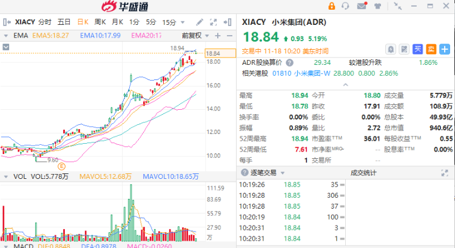455x248 pixels.
Task: Click the orange lock icon in title bar
Action: (x=331, y=6)
